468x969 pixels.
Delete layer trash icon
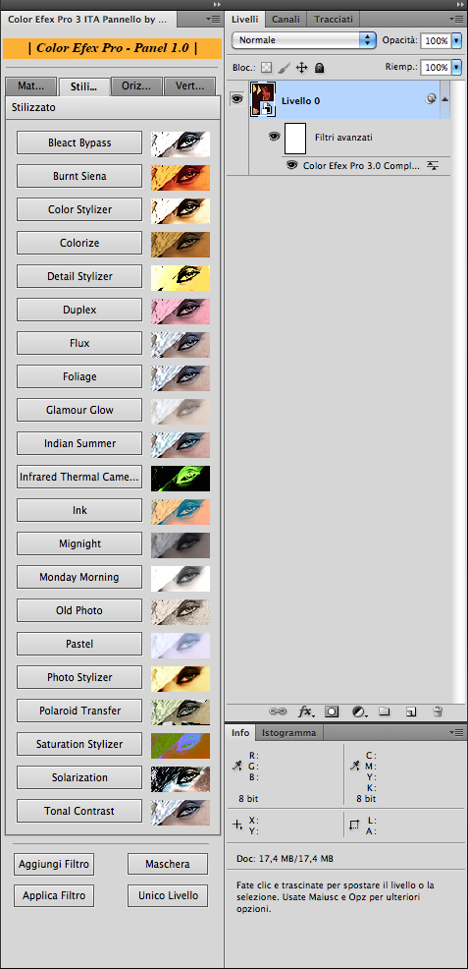pyautogui.click(x=438, y=712)
